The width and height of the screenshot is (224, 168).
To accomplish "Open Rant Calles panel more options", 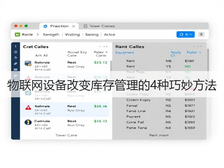I will pyautogui.click(x=197, y=47).
